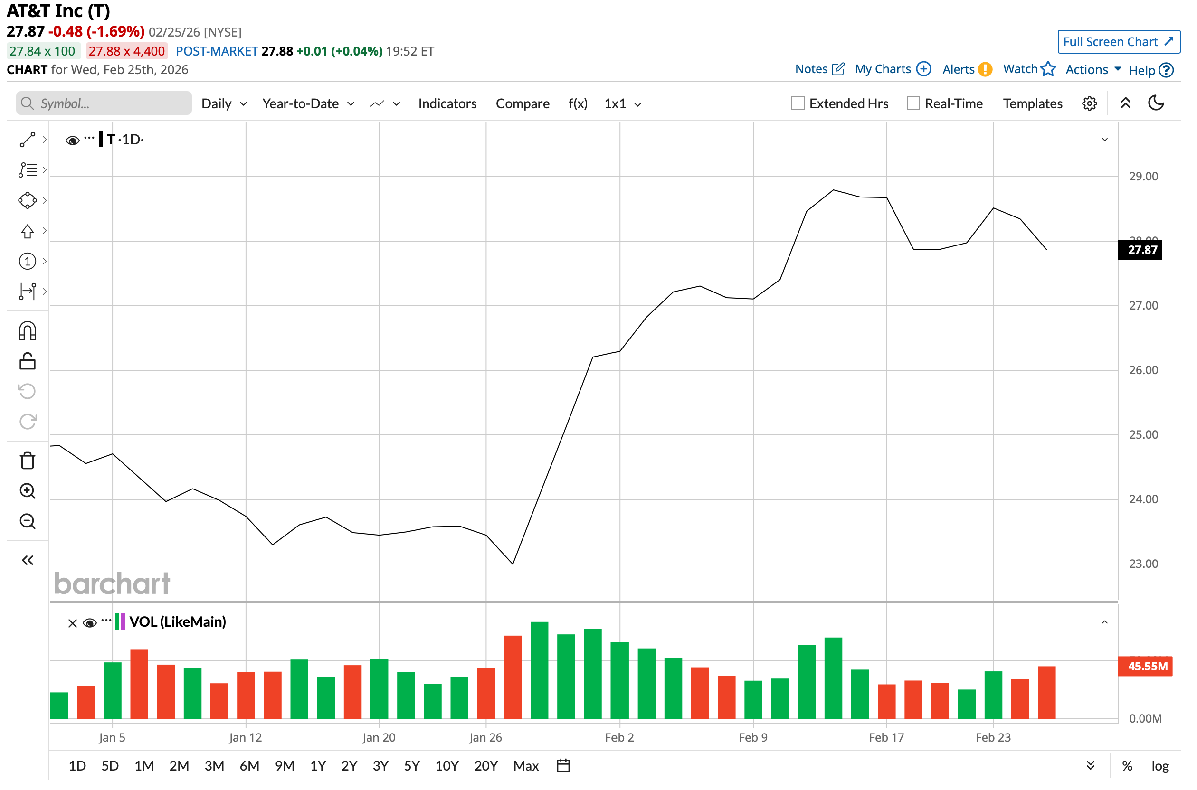
Task: Open chart settings gear icon
Action: click(x=1089, y=104)
